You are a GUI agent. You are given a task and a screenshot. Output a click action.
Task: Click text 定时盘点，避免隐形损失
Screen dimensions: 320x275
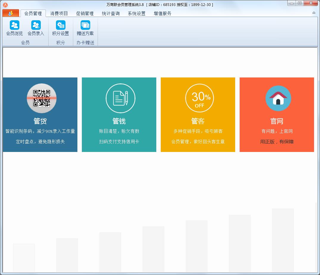tap(40, 142)
